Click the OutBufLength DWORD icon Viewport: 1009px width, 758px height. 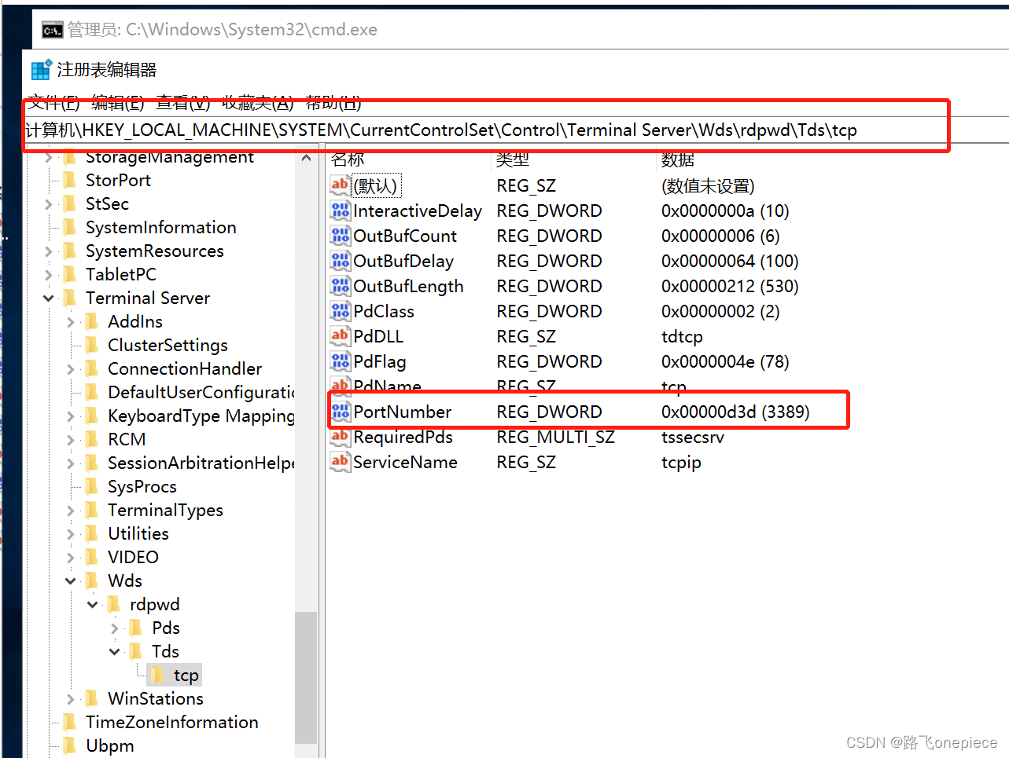340,286
